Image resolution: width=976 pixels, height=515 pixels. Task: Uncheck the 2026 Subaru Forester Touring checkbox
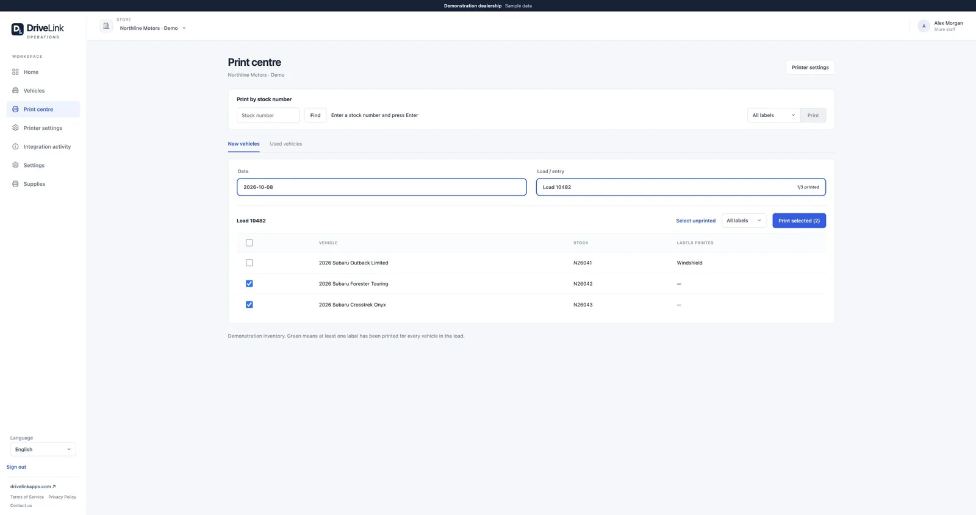tap(249, 283)
